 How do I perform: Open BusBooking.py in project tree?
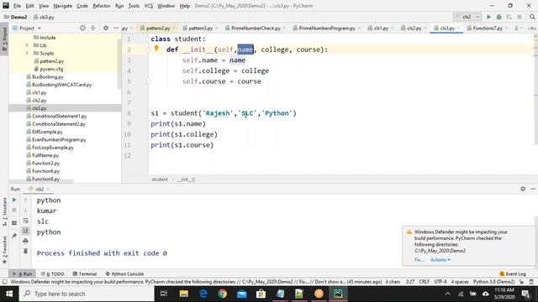(47, 76)
